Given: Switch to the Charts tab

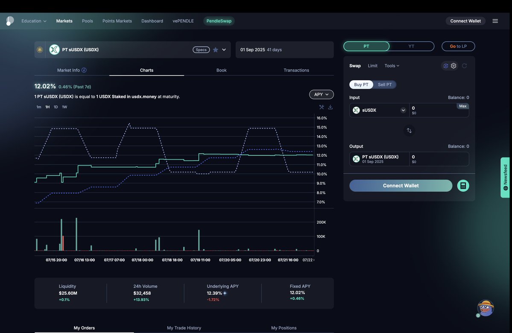Looking at the screenshot, I should (146, 70).
